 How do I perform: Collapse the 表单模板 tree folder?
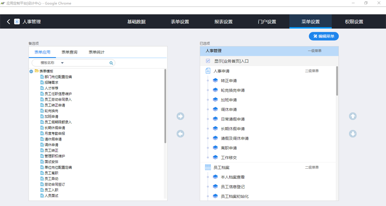[x=31, y=71]
